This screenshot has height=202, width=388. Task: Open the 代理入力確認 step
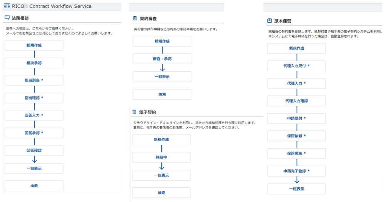click(x=296, y=101)
